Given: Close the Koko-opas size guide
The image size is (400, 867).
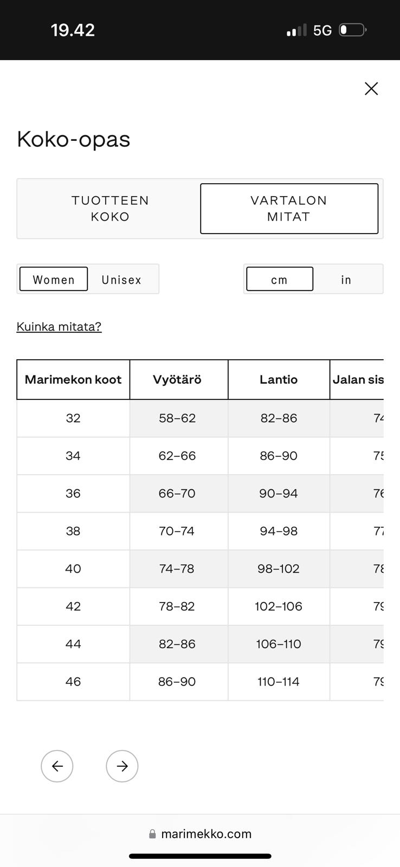Looking at the screenshot, I should click(x=371, y=89).
